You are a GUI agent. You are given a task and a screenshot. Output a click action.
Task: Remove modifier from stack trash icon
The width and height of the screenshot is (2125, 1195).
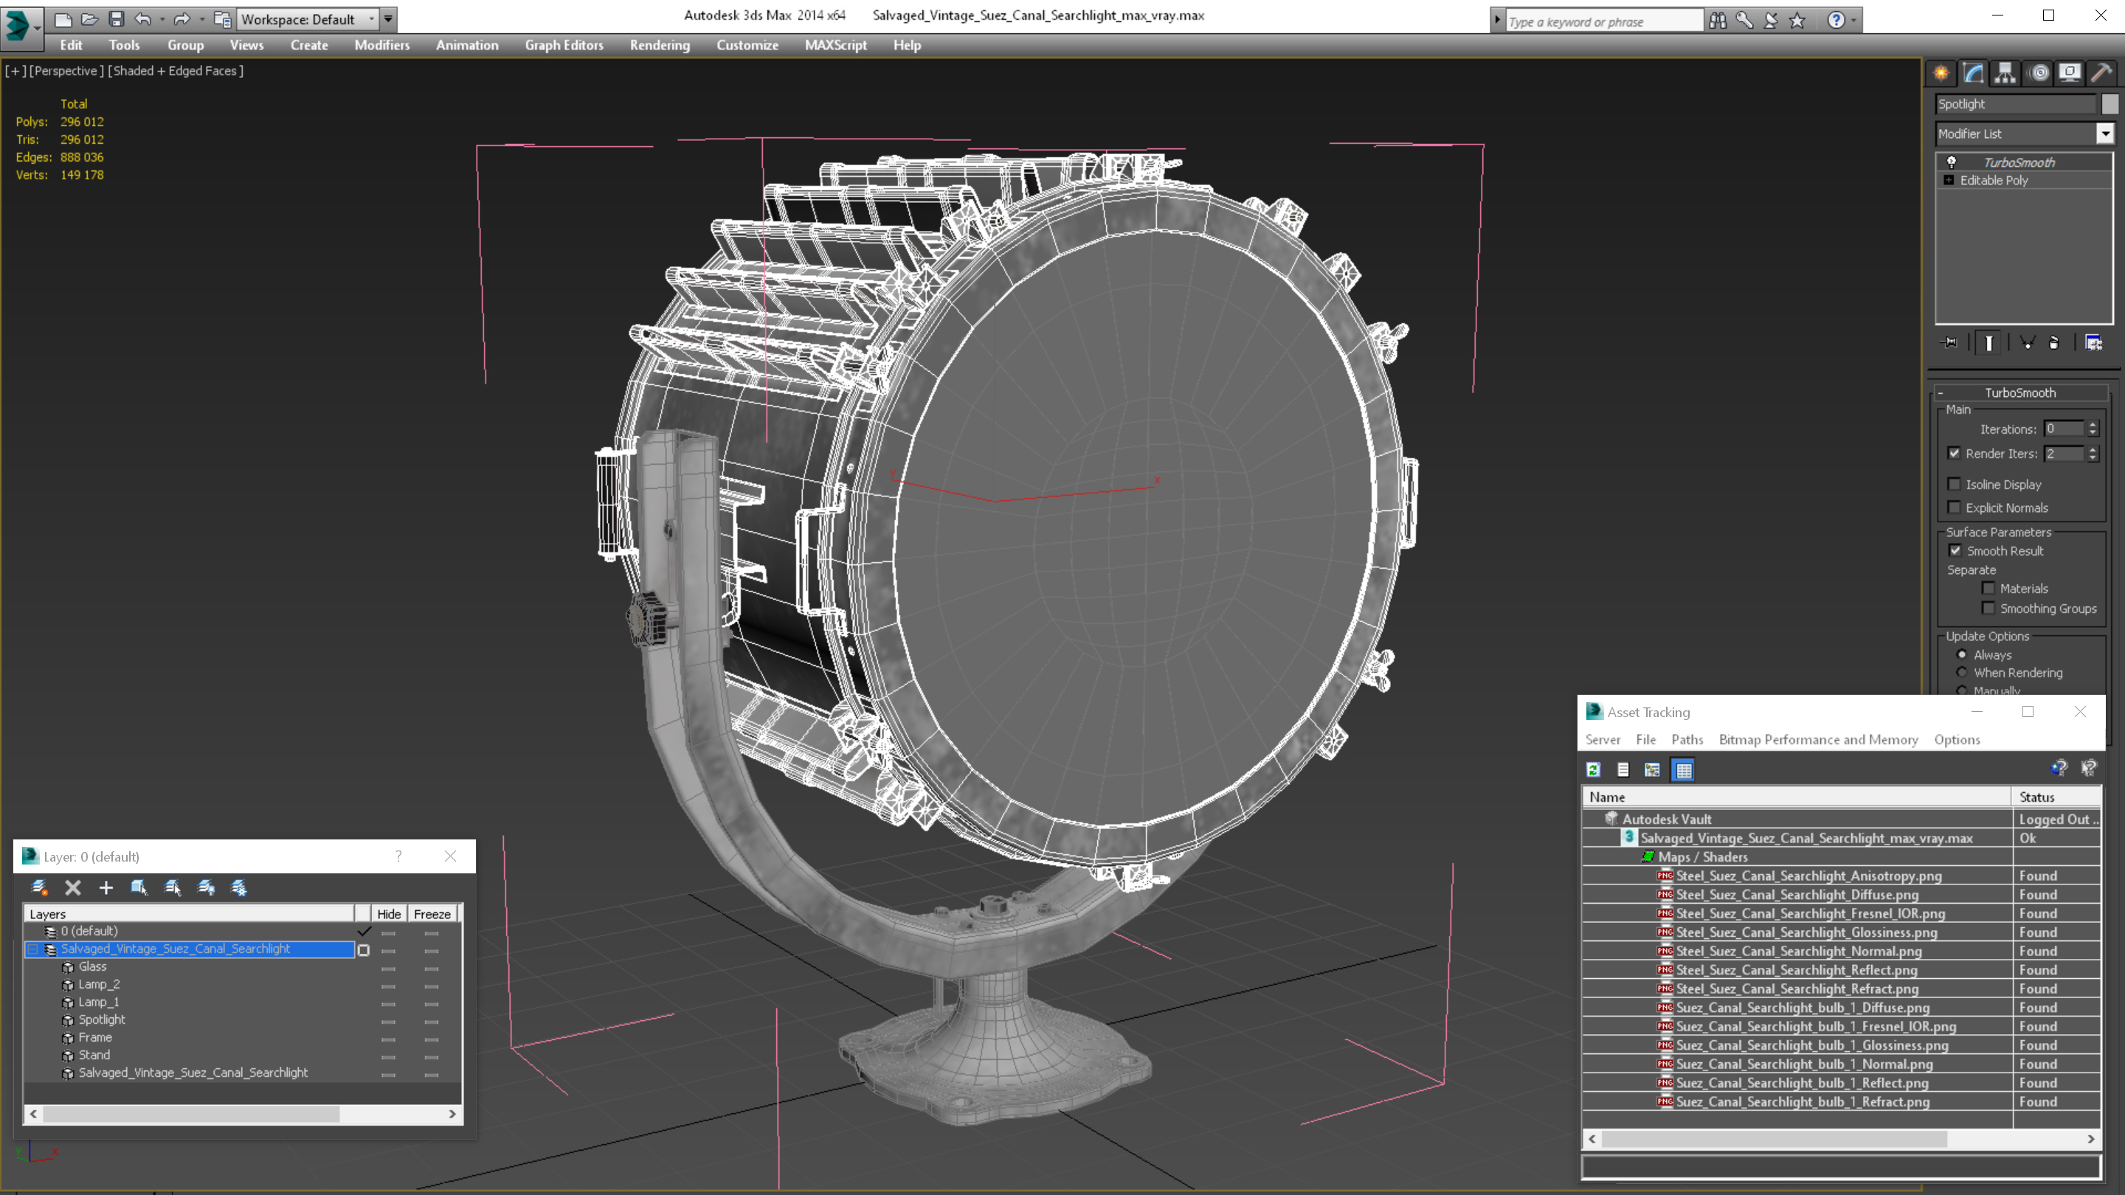pyautogui.click(x=2054, y=342)
